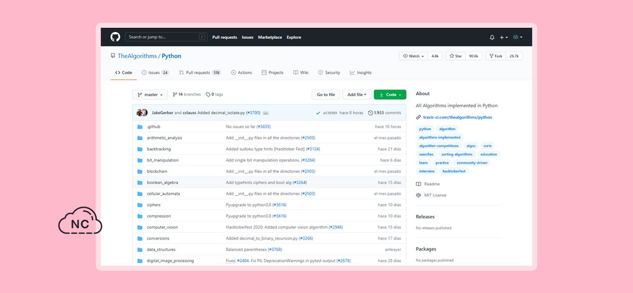Open Issues in top navigation bar

[248, 37]
